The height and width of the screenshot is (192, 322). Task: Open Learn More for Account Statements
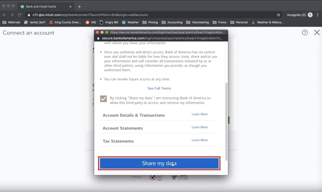pos(200,127)
